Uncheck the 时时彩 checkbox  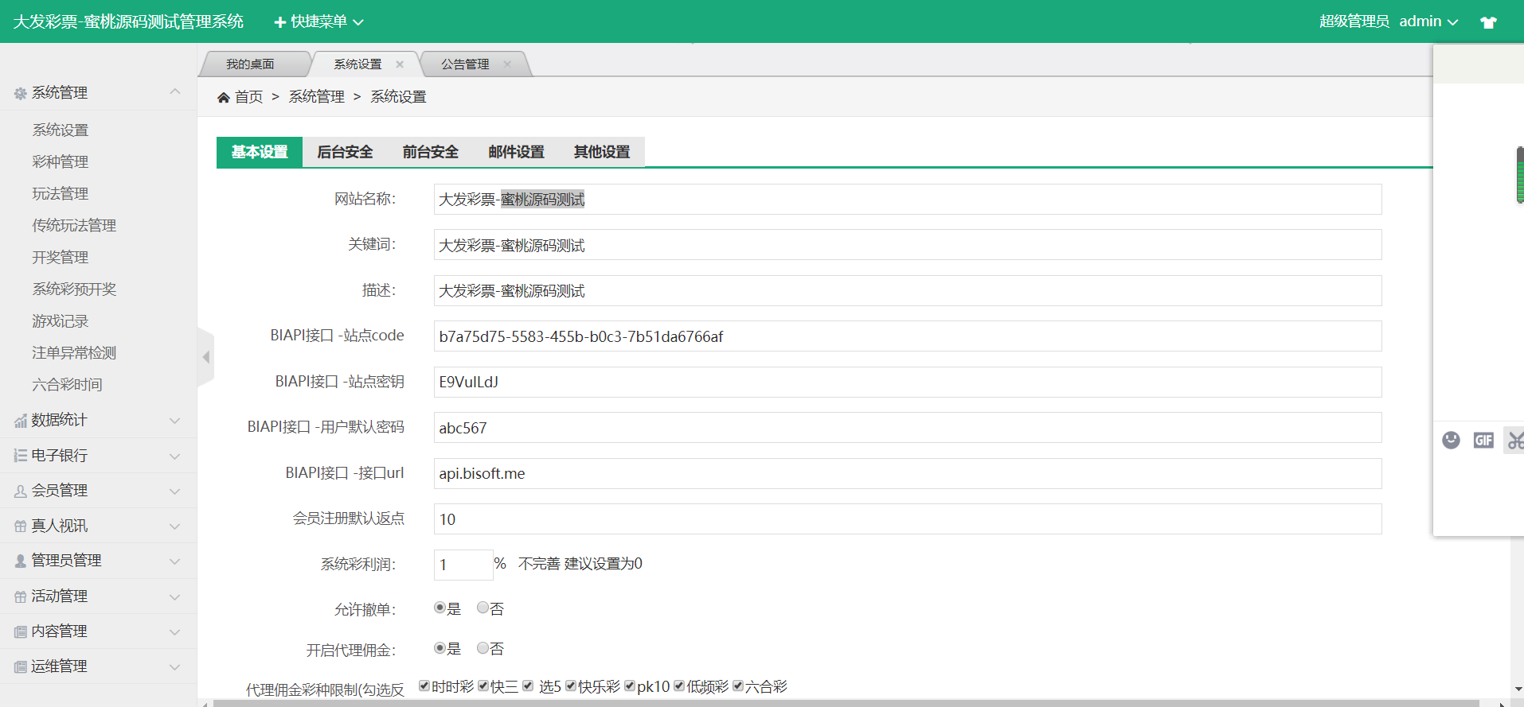click(x=424, y=686)
